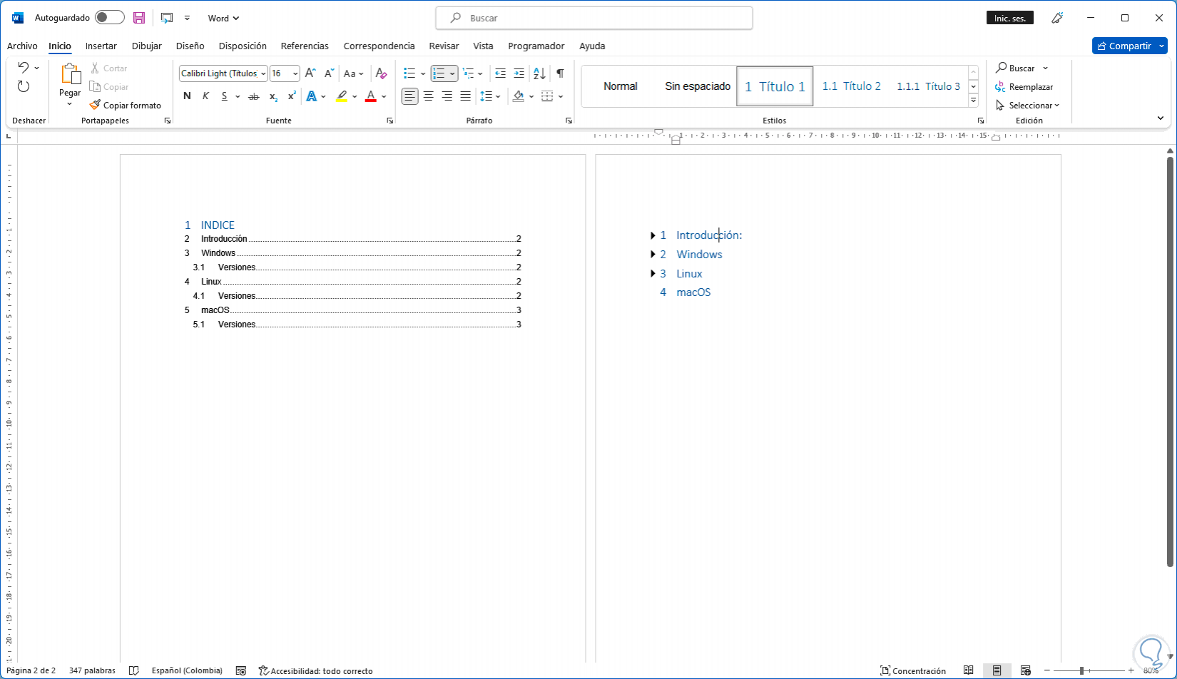Open the font name dropdown
Image resolution: width=1177 pixels, height=679 pixels.
[x=263, y=73]
